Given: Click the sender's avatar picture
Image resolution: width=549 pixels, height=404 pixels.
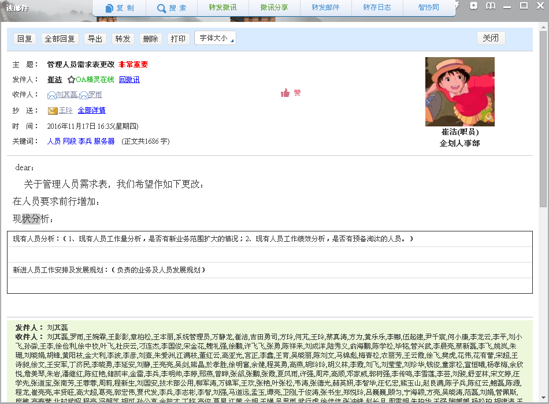Looking at the screenshot, I should click(459, 91).
